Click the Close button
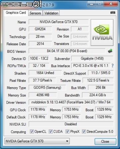 105,141
